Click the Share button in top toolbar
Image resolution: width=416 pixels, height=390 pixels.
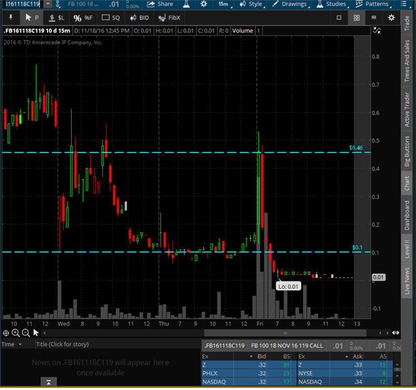tap(160, 4)
